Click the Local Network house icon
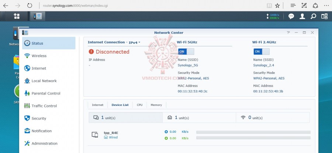The width and height of the screenshot is (332, 153). click(x=27, y=81)
